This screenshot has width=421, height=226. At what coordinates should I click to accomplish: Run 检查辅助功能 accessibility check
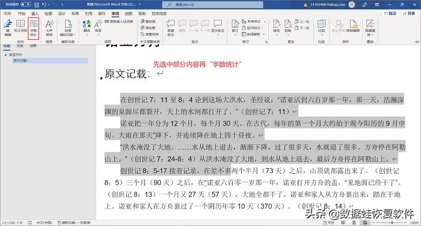click(67, 28)
